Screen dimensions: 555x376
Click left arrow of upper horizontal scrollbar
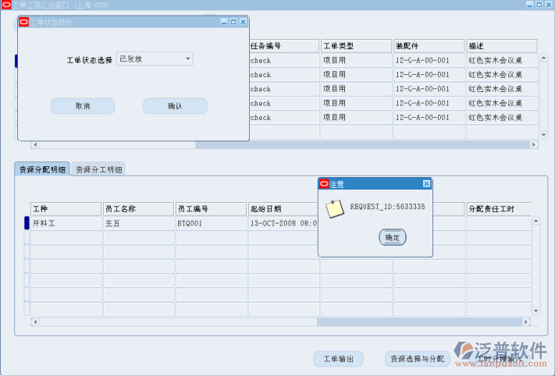point(34,144)
